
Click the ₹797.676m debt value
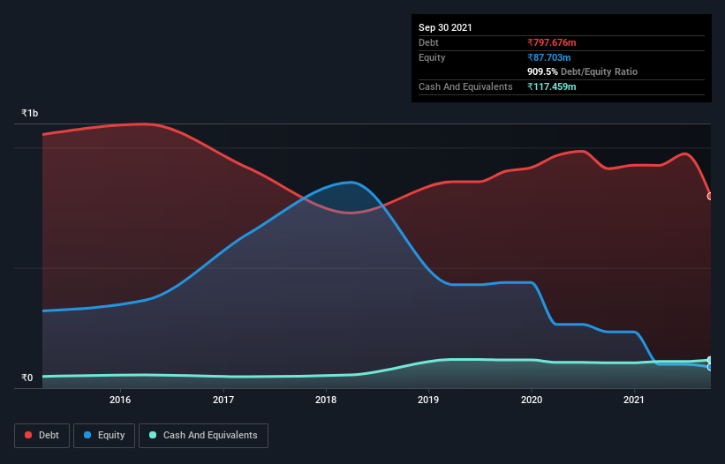pos(552,42)
